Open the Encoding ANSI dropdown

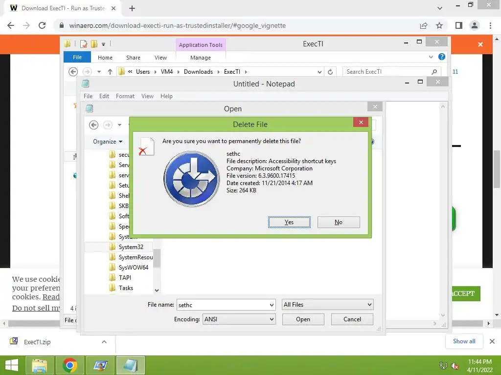[x=239, y=319]
